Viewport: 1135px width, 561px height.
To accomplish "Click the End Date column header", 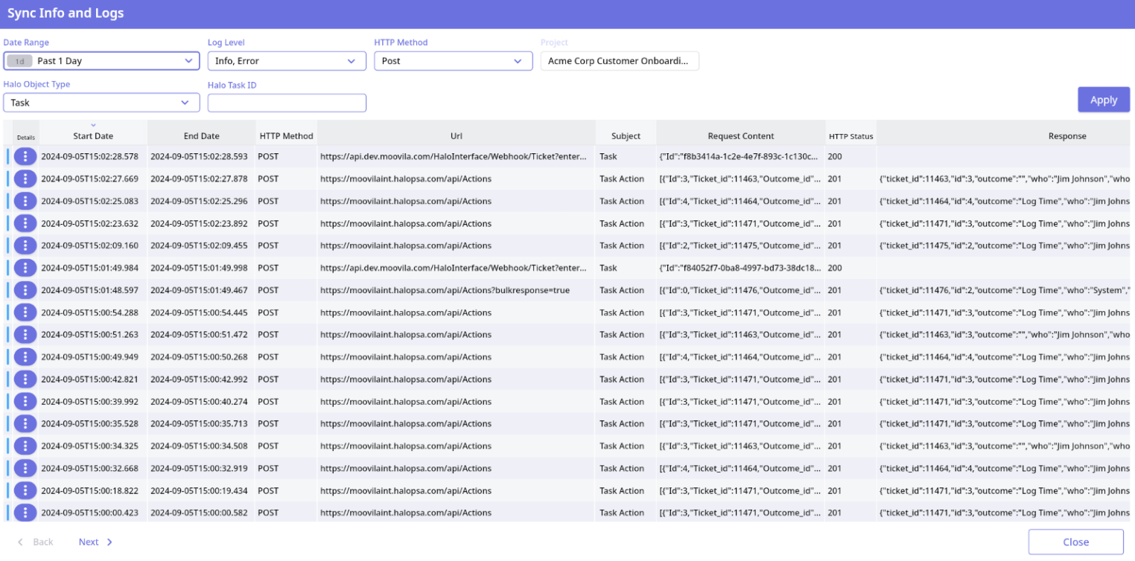I will tap(201, 136).
